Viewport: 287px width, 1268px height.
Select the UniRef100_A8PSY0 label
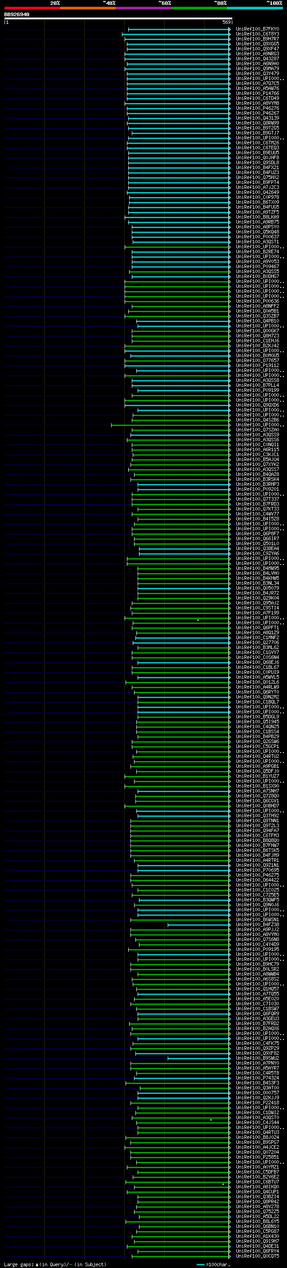coord(257,227)
